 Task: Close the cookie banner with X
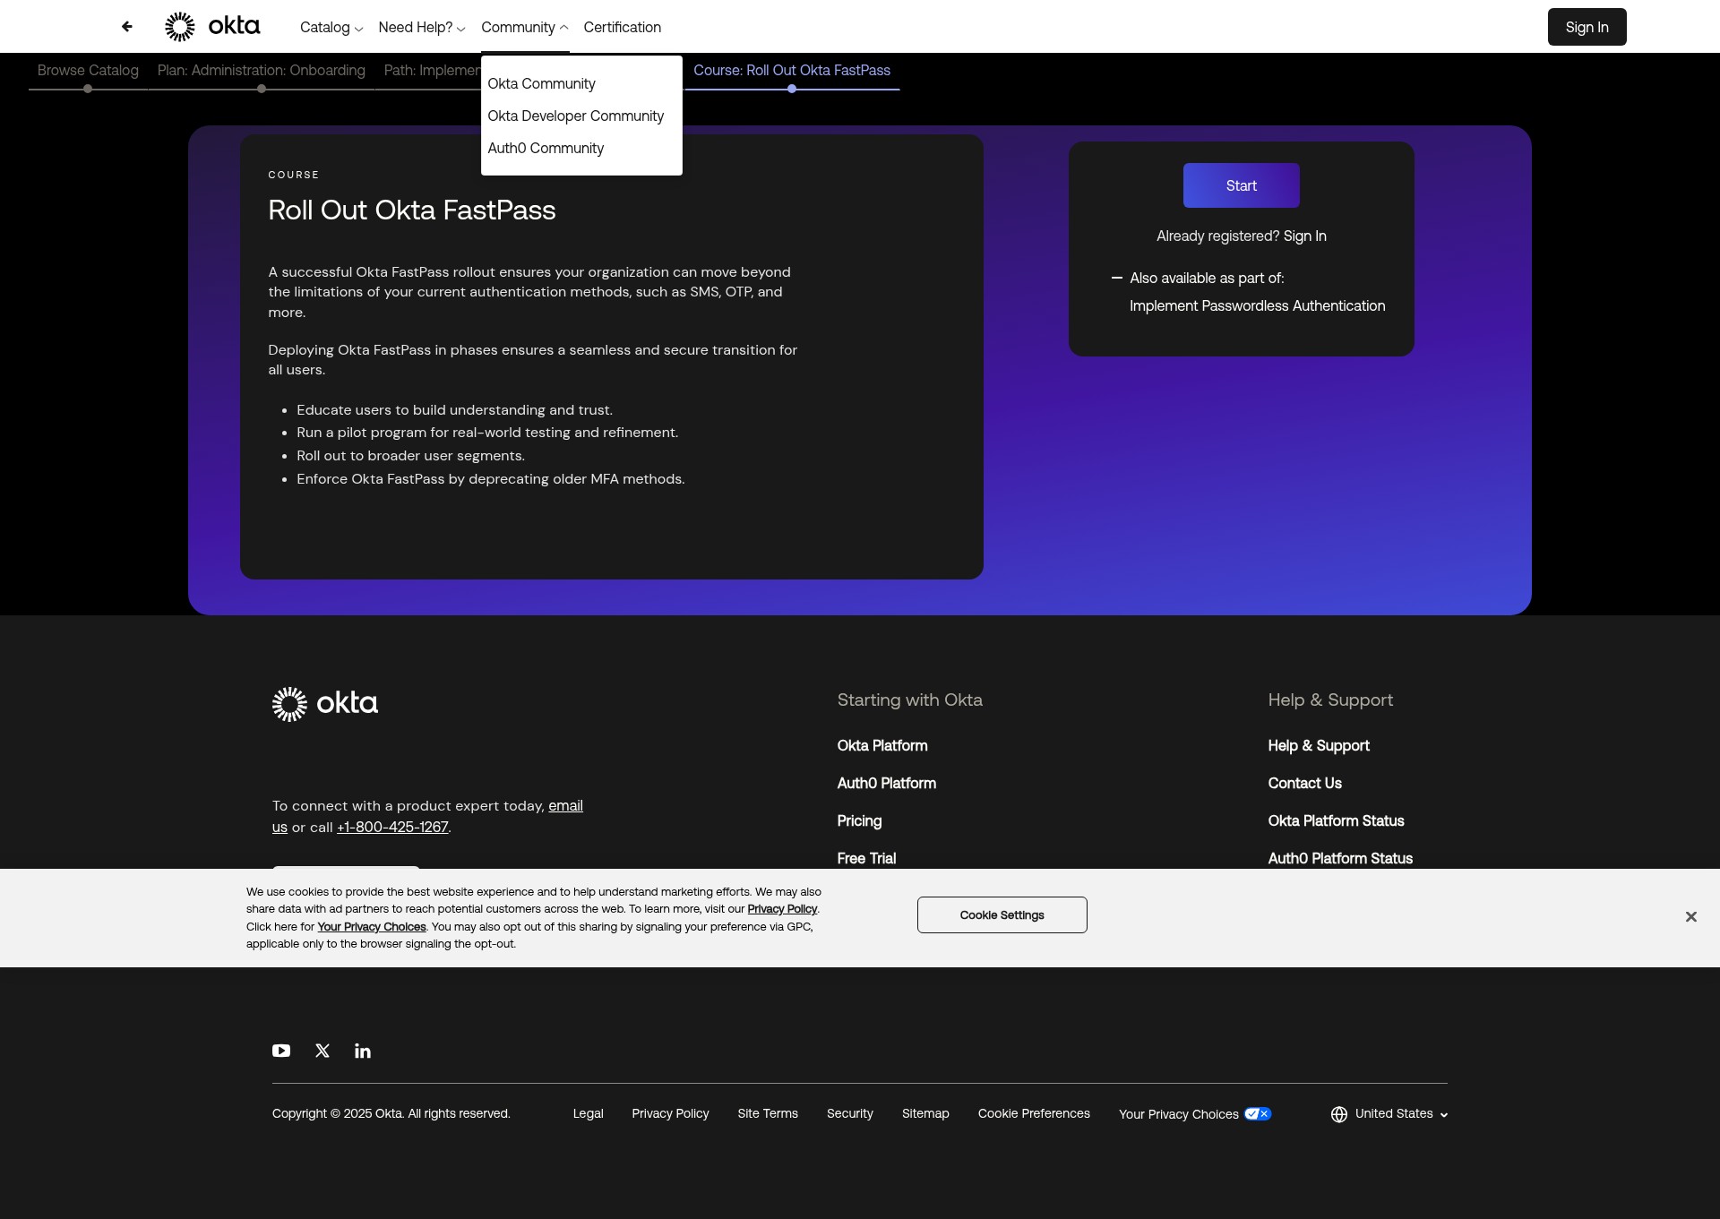[x=1691, y=916]
